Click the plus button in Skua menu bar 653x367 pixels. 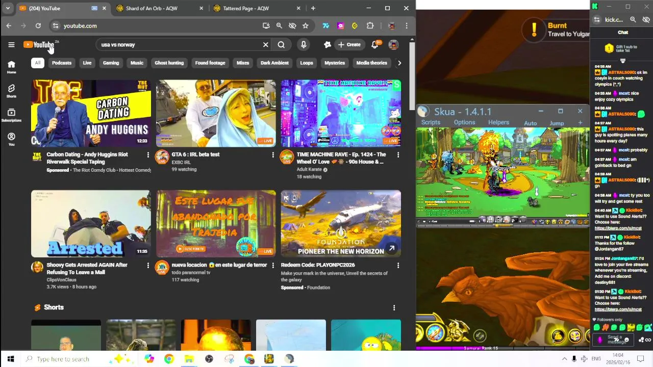point(580,123)
